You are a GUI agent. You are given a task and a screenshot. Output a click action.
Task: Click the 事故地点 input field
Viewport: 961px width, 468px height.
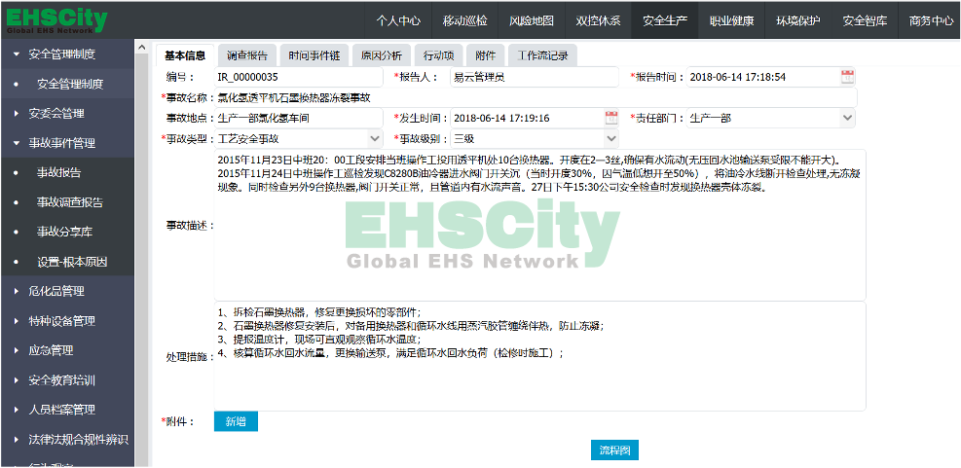[298, 118]
